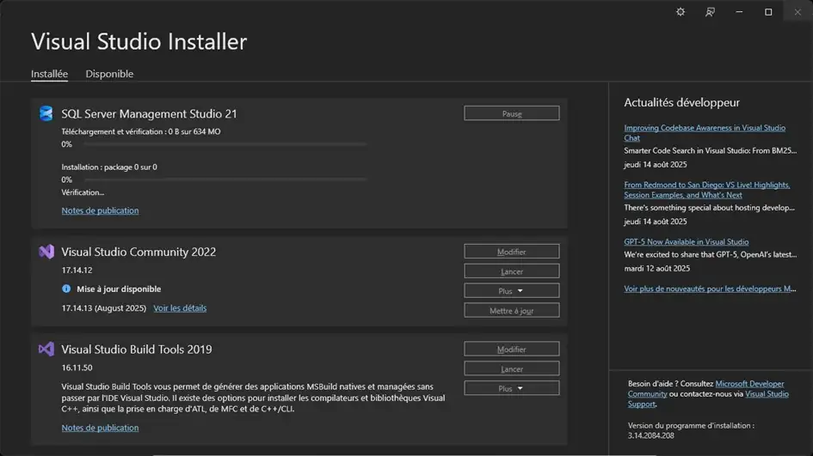Viewport: 813px width, 456px height.
Task: Click the blue info icon beside Mise à jour disponible
Action: tap(66, 289)
